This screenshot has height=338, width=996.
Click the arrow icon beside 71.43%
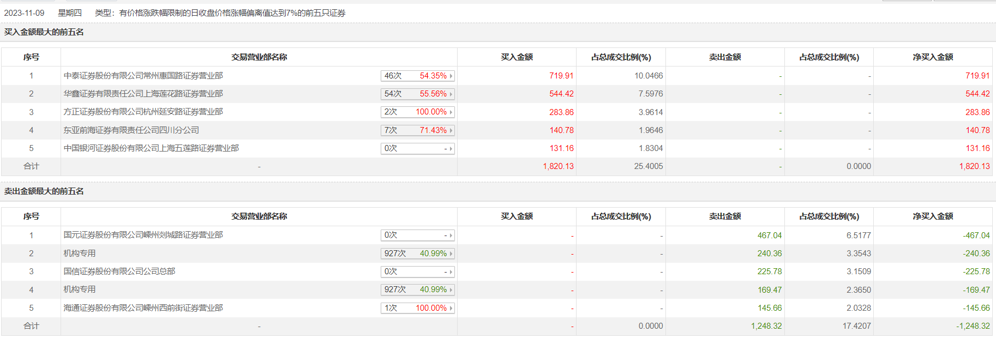[451, 131]
